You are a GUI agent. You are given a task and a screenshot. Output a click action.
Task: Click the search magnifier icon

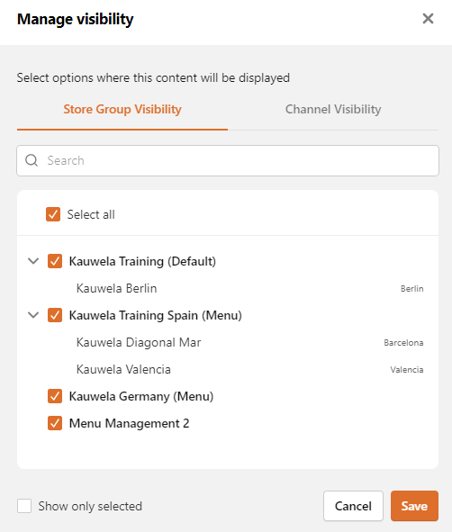pyautogui.click(x=32, y=160)
